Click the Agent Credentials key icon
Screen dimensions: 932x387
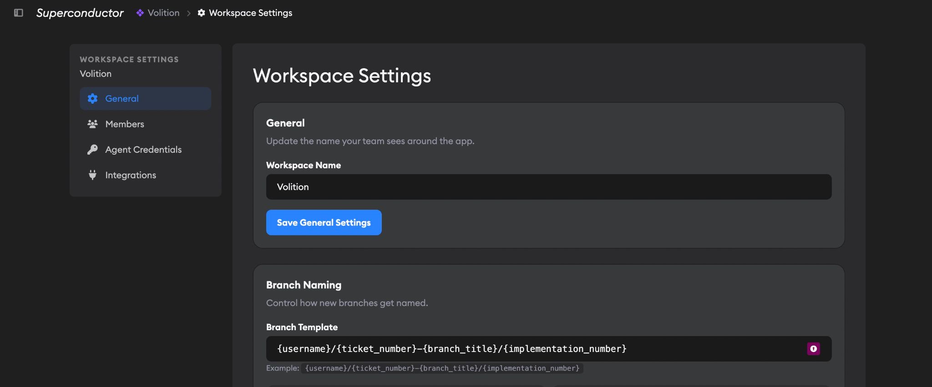tap(92, 150)
